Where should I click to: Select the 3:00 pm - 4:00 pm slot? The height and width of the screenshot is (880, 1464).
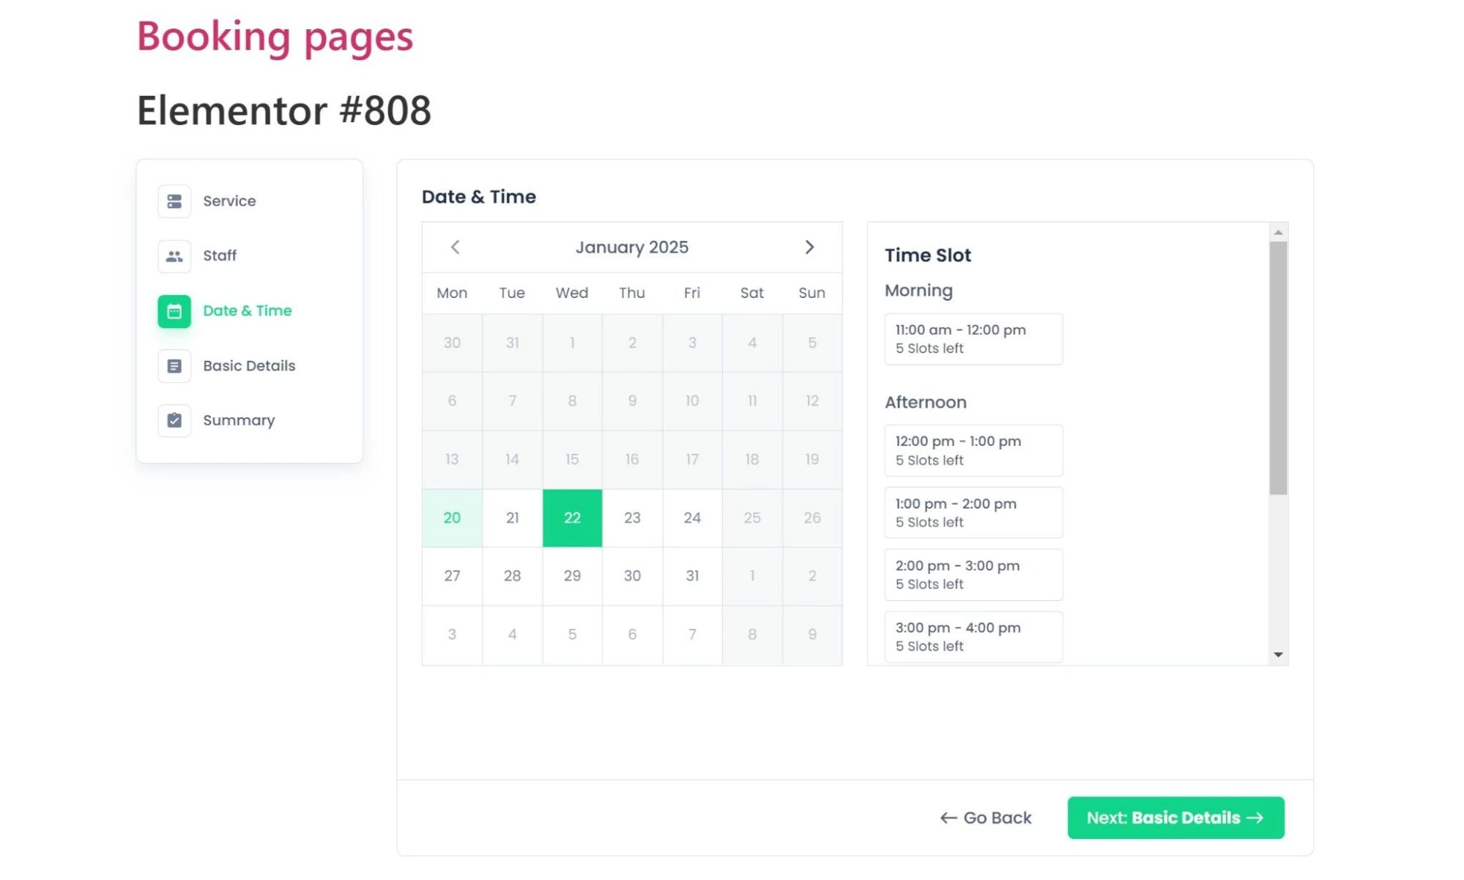973,637
